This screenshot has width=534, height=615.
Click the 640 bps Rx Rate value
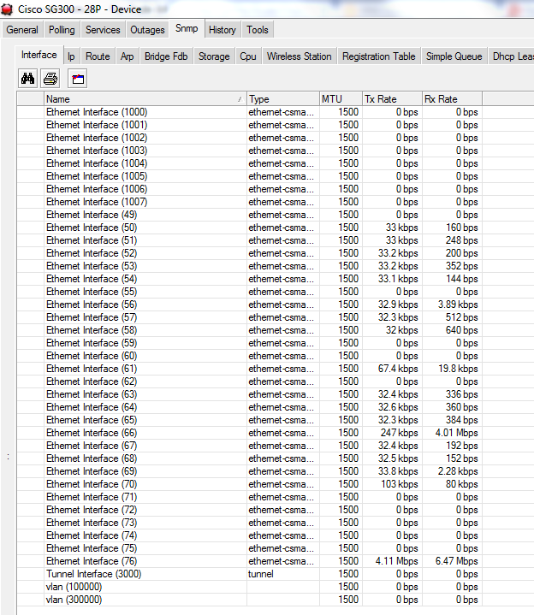[x=462, y=330]
